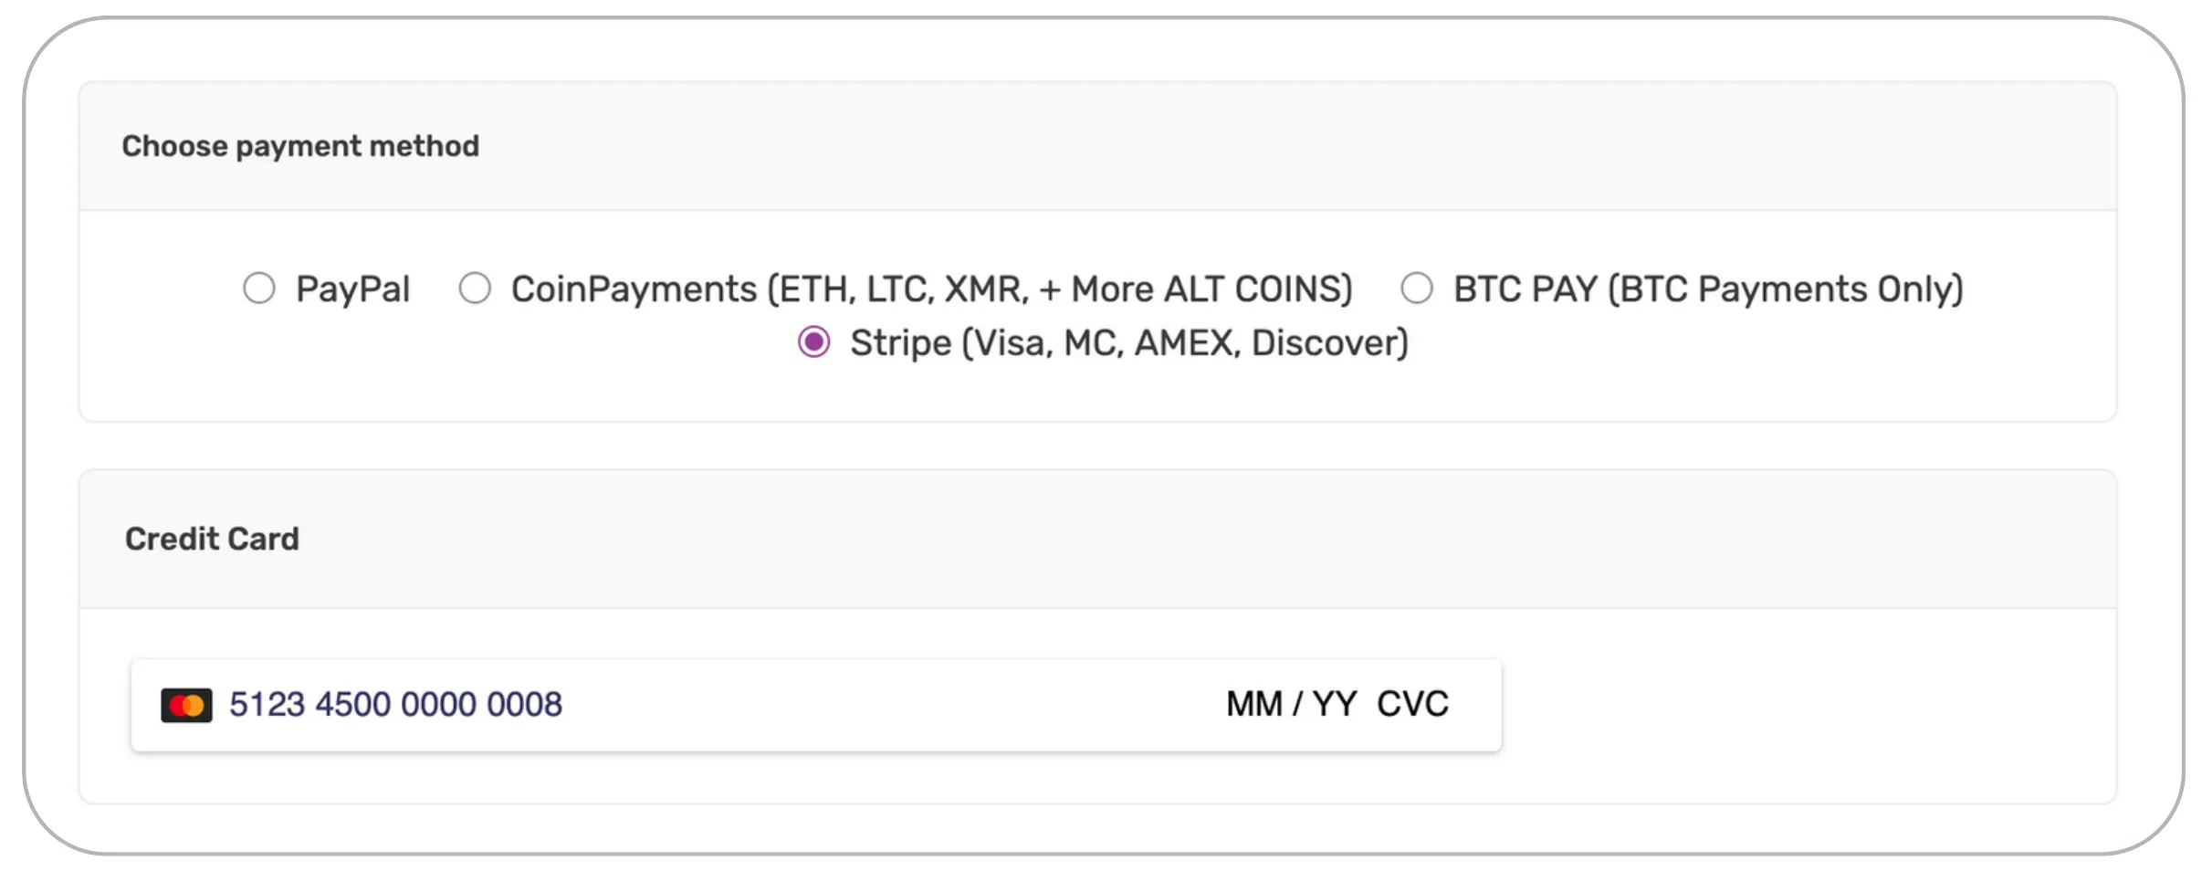Click the 5123 digit group in card number
Image resolution: width=2202 pixels, height=871 pixels.
tap(267, 705)
